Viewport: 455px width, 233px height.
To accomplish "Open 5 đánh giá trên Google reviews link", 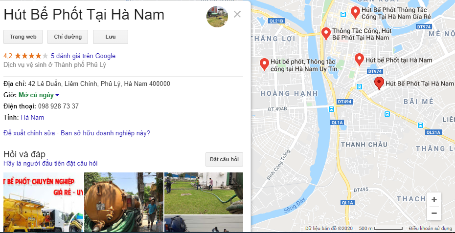I will tap(83, 56).
